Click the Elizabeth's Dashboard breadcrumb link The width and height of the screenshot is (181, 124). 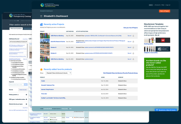(46, 11)
